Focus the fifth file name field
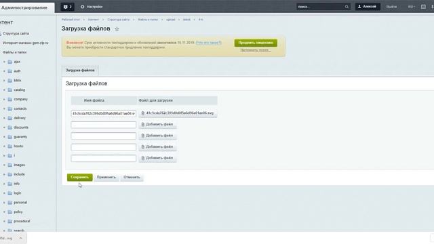This screenshot has width=434, height=244. tap(104, 158)
